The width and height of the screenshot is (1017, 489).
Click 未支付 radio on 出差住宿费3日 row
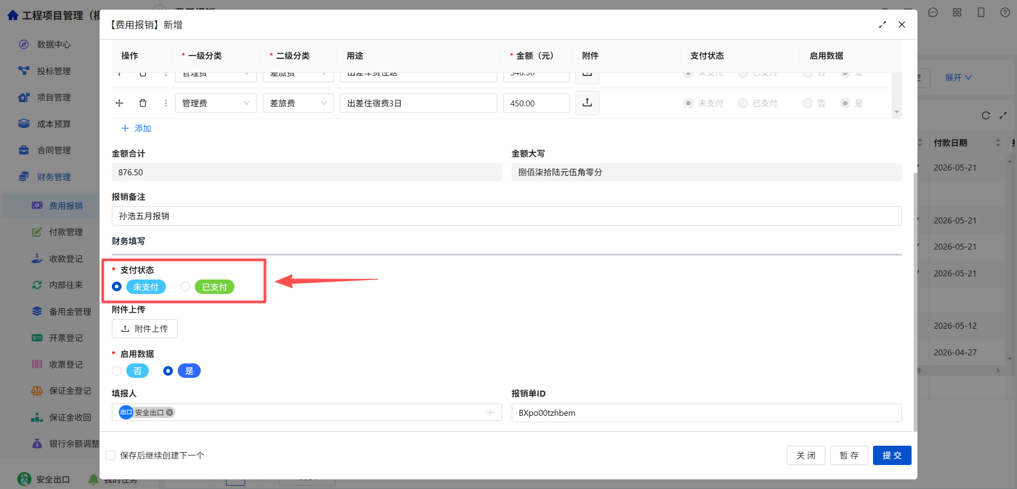(688, 103)
